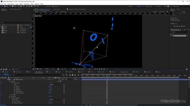Select the Zoom magnifier tool

(7, 6)
